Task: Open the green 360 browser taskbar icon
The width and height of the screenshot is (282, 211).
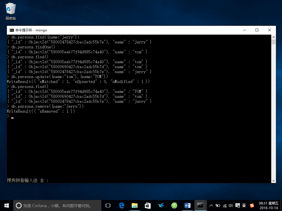Action: (x=174, y=206)
